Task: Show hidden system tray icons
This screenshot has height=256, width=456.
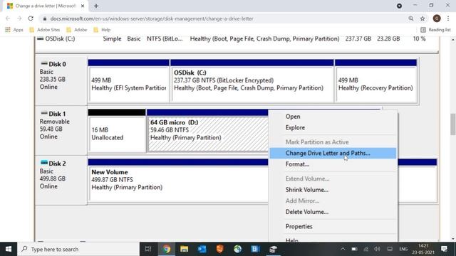Action: pos(343,249)
